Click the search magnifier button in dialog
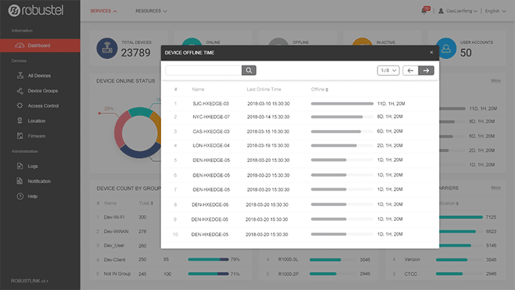This screenshot has width=515, height=290. coord(249,70)
